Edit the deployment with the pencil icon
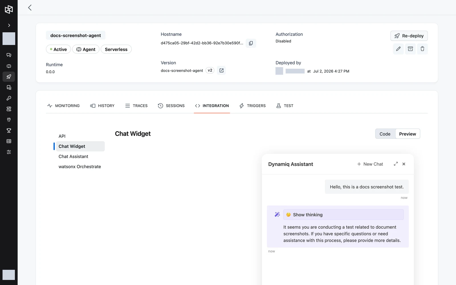This screenshot has height=285, width=456. (x=398, y=49)
